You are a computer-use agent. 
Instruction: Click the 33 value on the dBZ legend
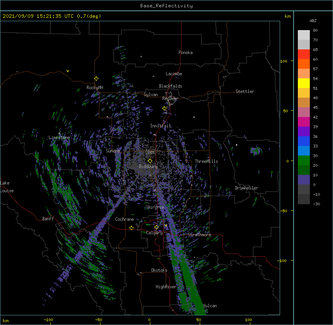click(315, 146)
